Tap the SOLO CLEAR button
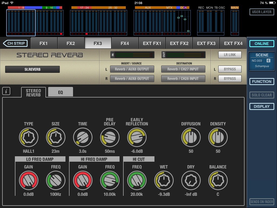This screenshot has height=208, width=277. pyautogui.click(x=262, y=95)
